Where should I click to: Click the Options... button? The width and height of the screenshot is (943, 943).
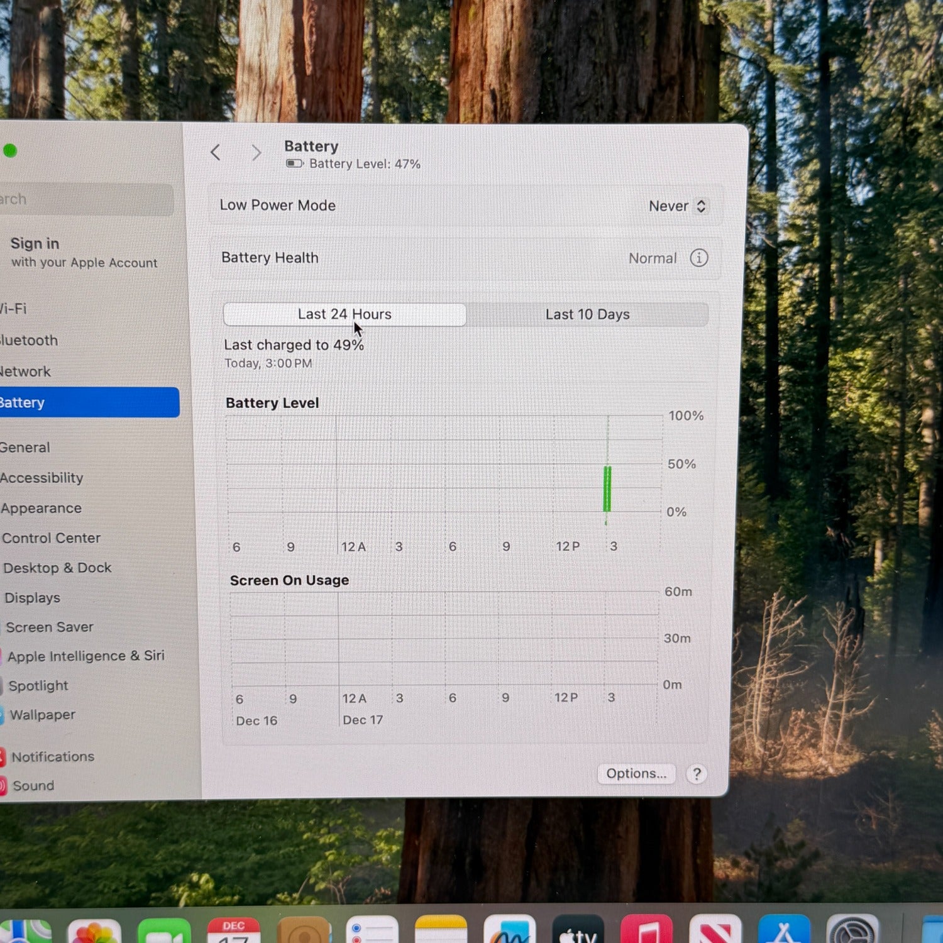click(636, 773)
